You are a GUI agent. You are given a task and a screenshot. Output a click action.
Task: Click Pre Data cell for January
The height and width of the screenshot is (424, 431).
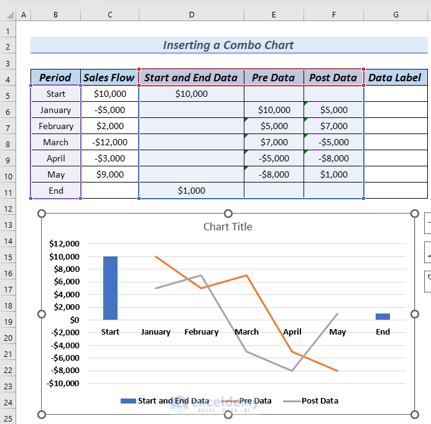point(274,110)
